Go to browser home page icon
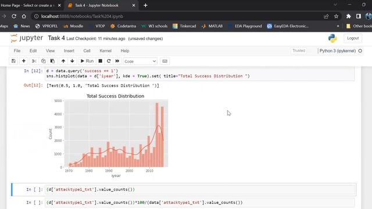372x209 pixels. pyautogui.click(x=24, y=16)
